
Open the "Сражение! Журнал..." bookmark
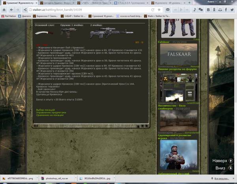pos(101,16)
